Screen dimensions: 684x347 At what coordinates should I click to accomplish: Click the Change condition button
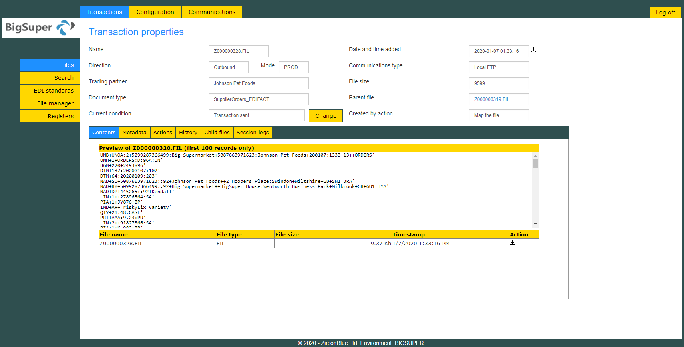pos(326,116)
